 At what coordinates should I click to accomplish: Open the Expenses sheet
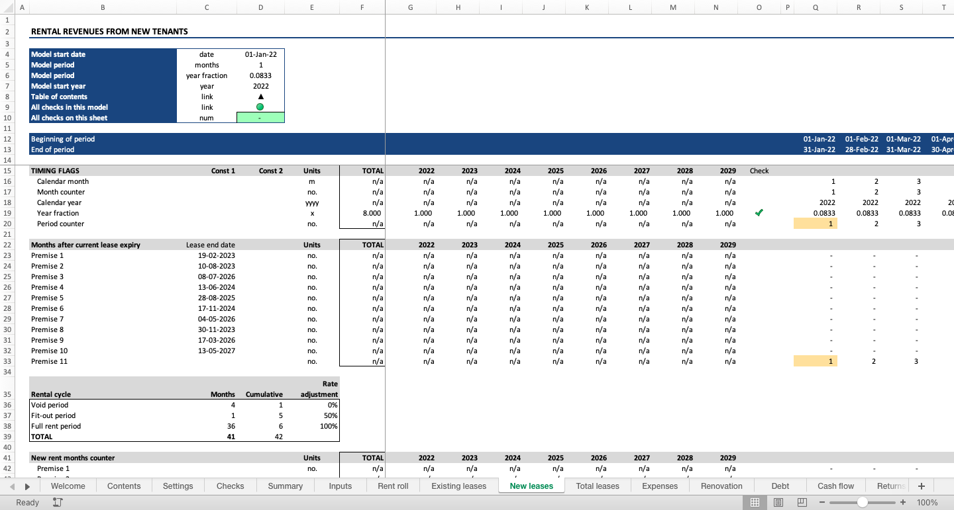point(659,486)
